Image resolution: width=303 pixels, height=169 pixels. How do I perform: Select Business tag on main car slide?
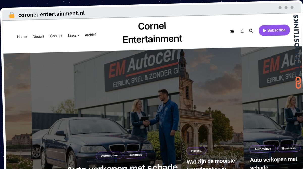tap(135, 155)
